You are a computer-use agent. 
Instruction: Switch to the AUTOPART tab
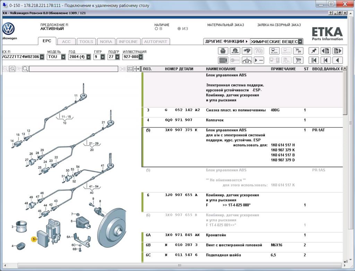(x=156, y=42)
